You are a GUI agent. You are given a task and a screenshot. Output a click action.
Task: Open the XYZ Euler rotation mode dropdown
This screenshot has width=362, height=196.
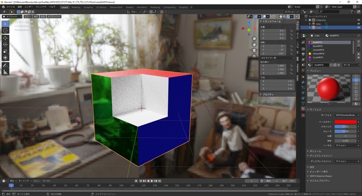278,58
